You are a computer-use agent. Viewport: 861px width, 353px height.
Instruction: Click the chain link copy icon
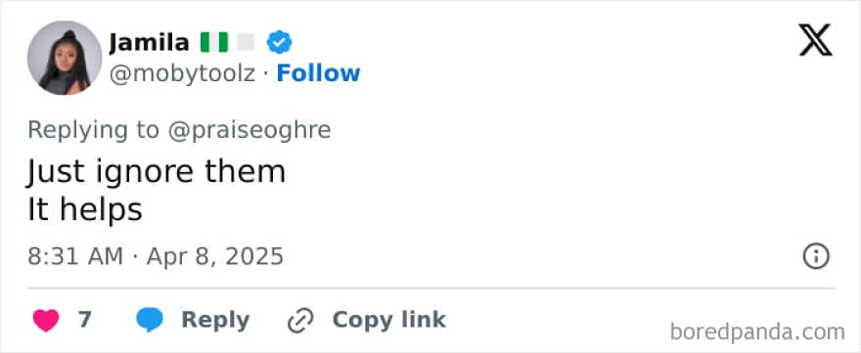pos(300,321)
